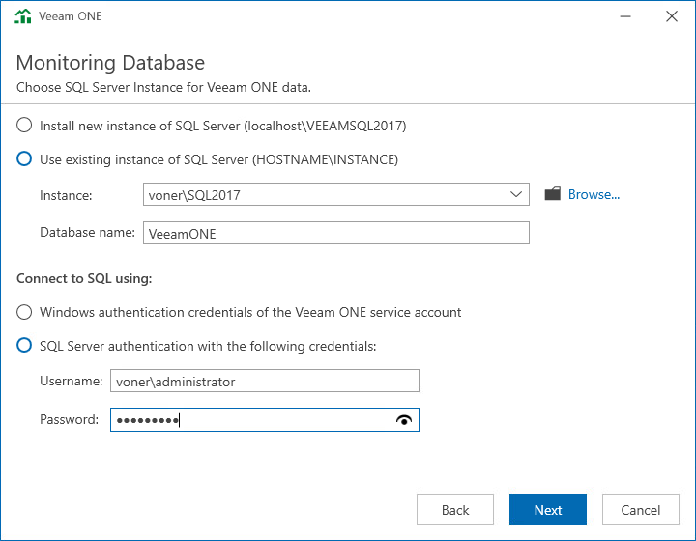Proceed by clicking the Next button
The image size is (696, 541).
tap(548, 509)
